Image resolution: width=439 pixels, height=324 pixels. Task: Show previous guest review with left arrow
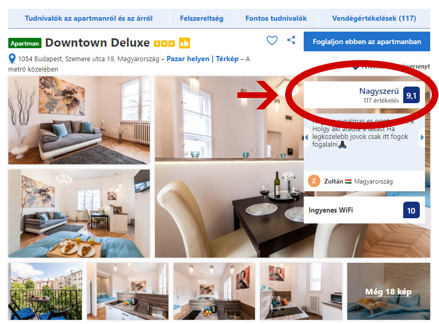click(306, 137)
